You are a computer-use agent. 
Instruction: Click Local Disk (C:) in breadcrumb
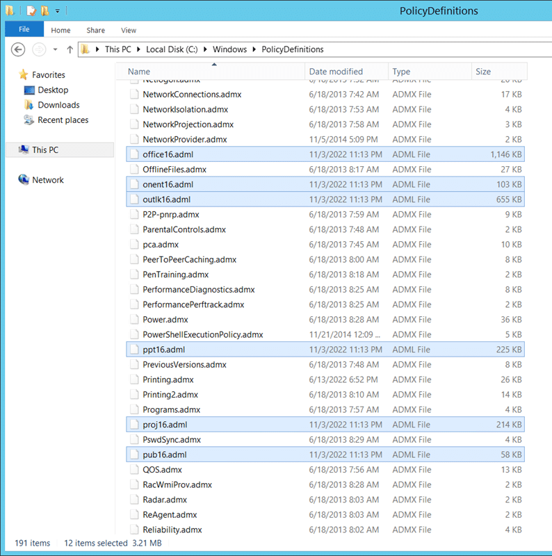pyautogui.click(x=172, y=49)
